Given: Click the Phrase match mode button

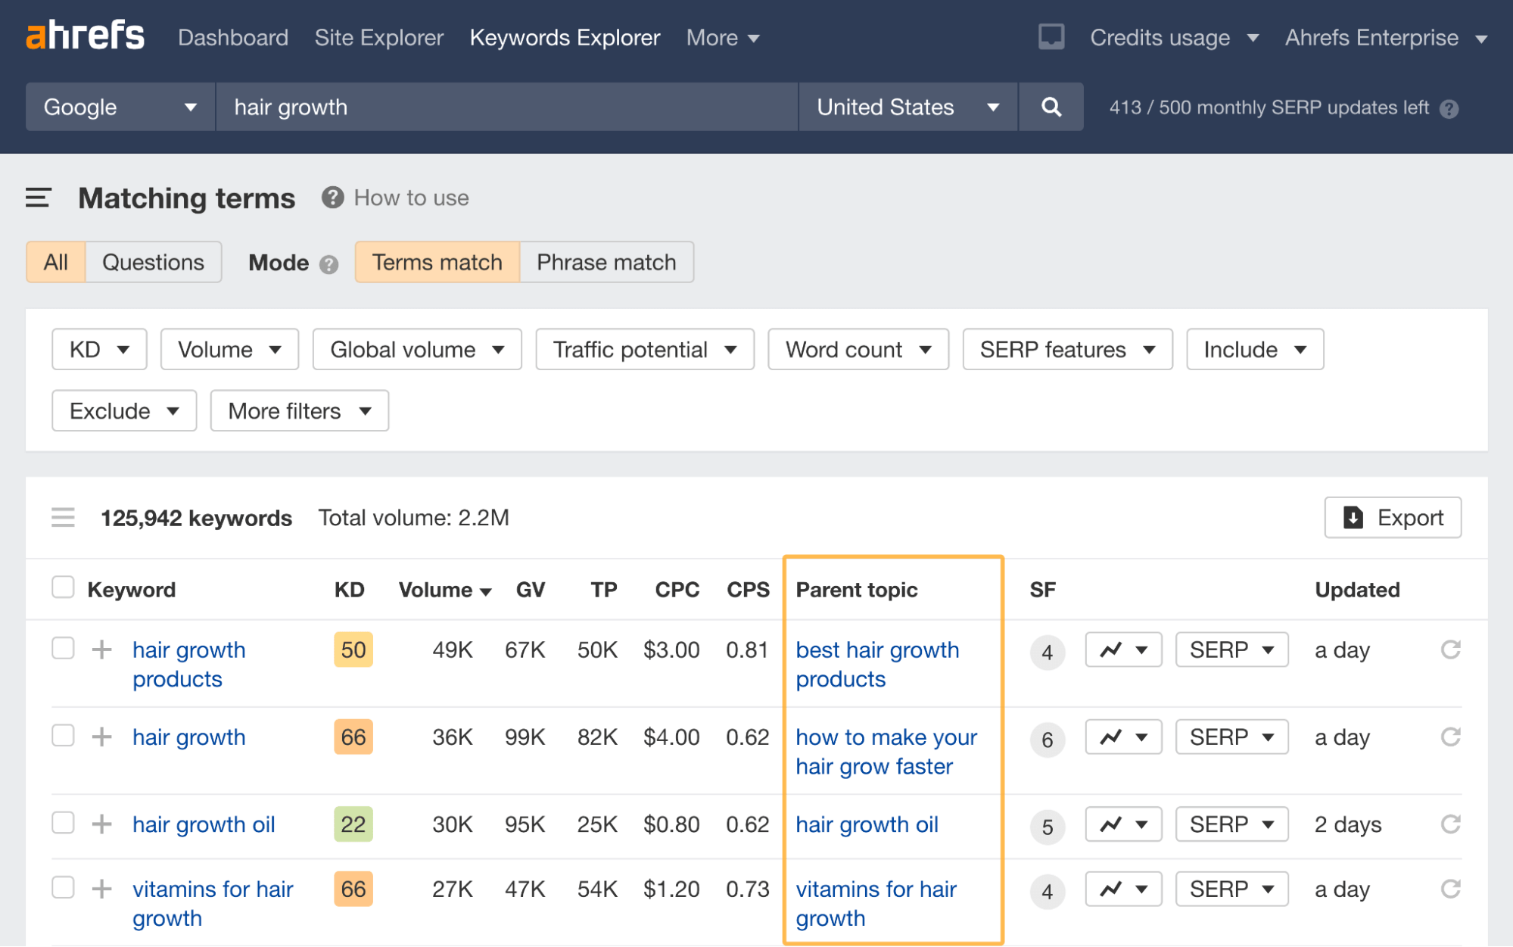Looking at the screenshot, I should (x=606, y=262).
